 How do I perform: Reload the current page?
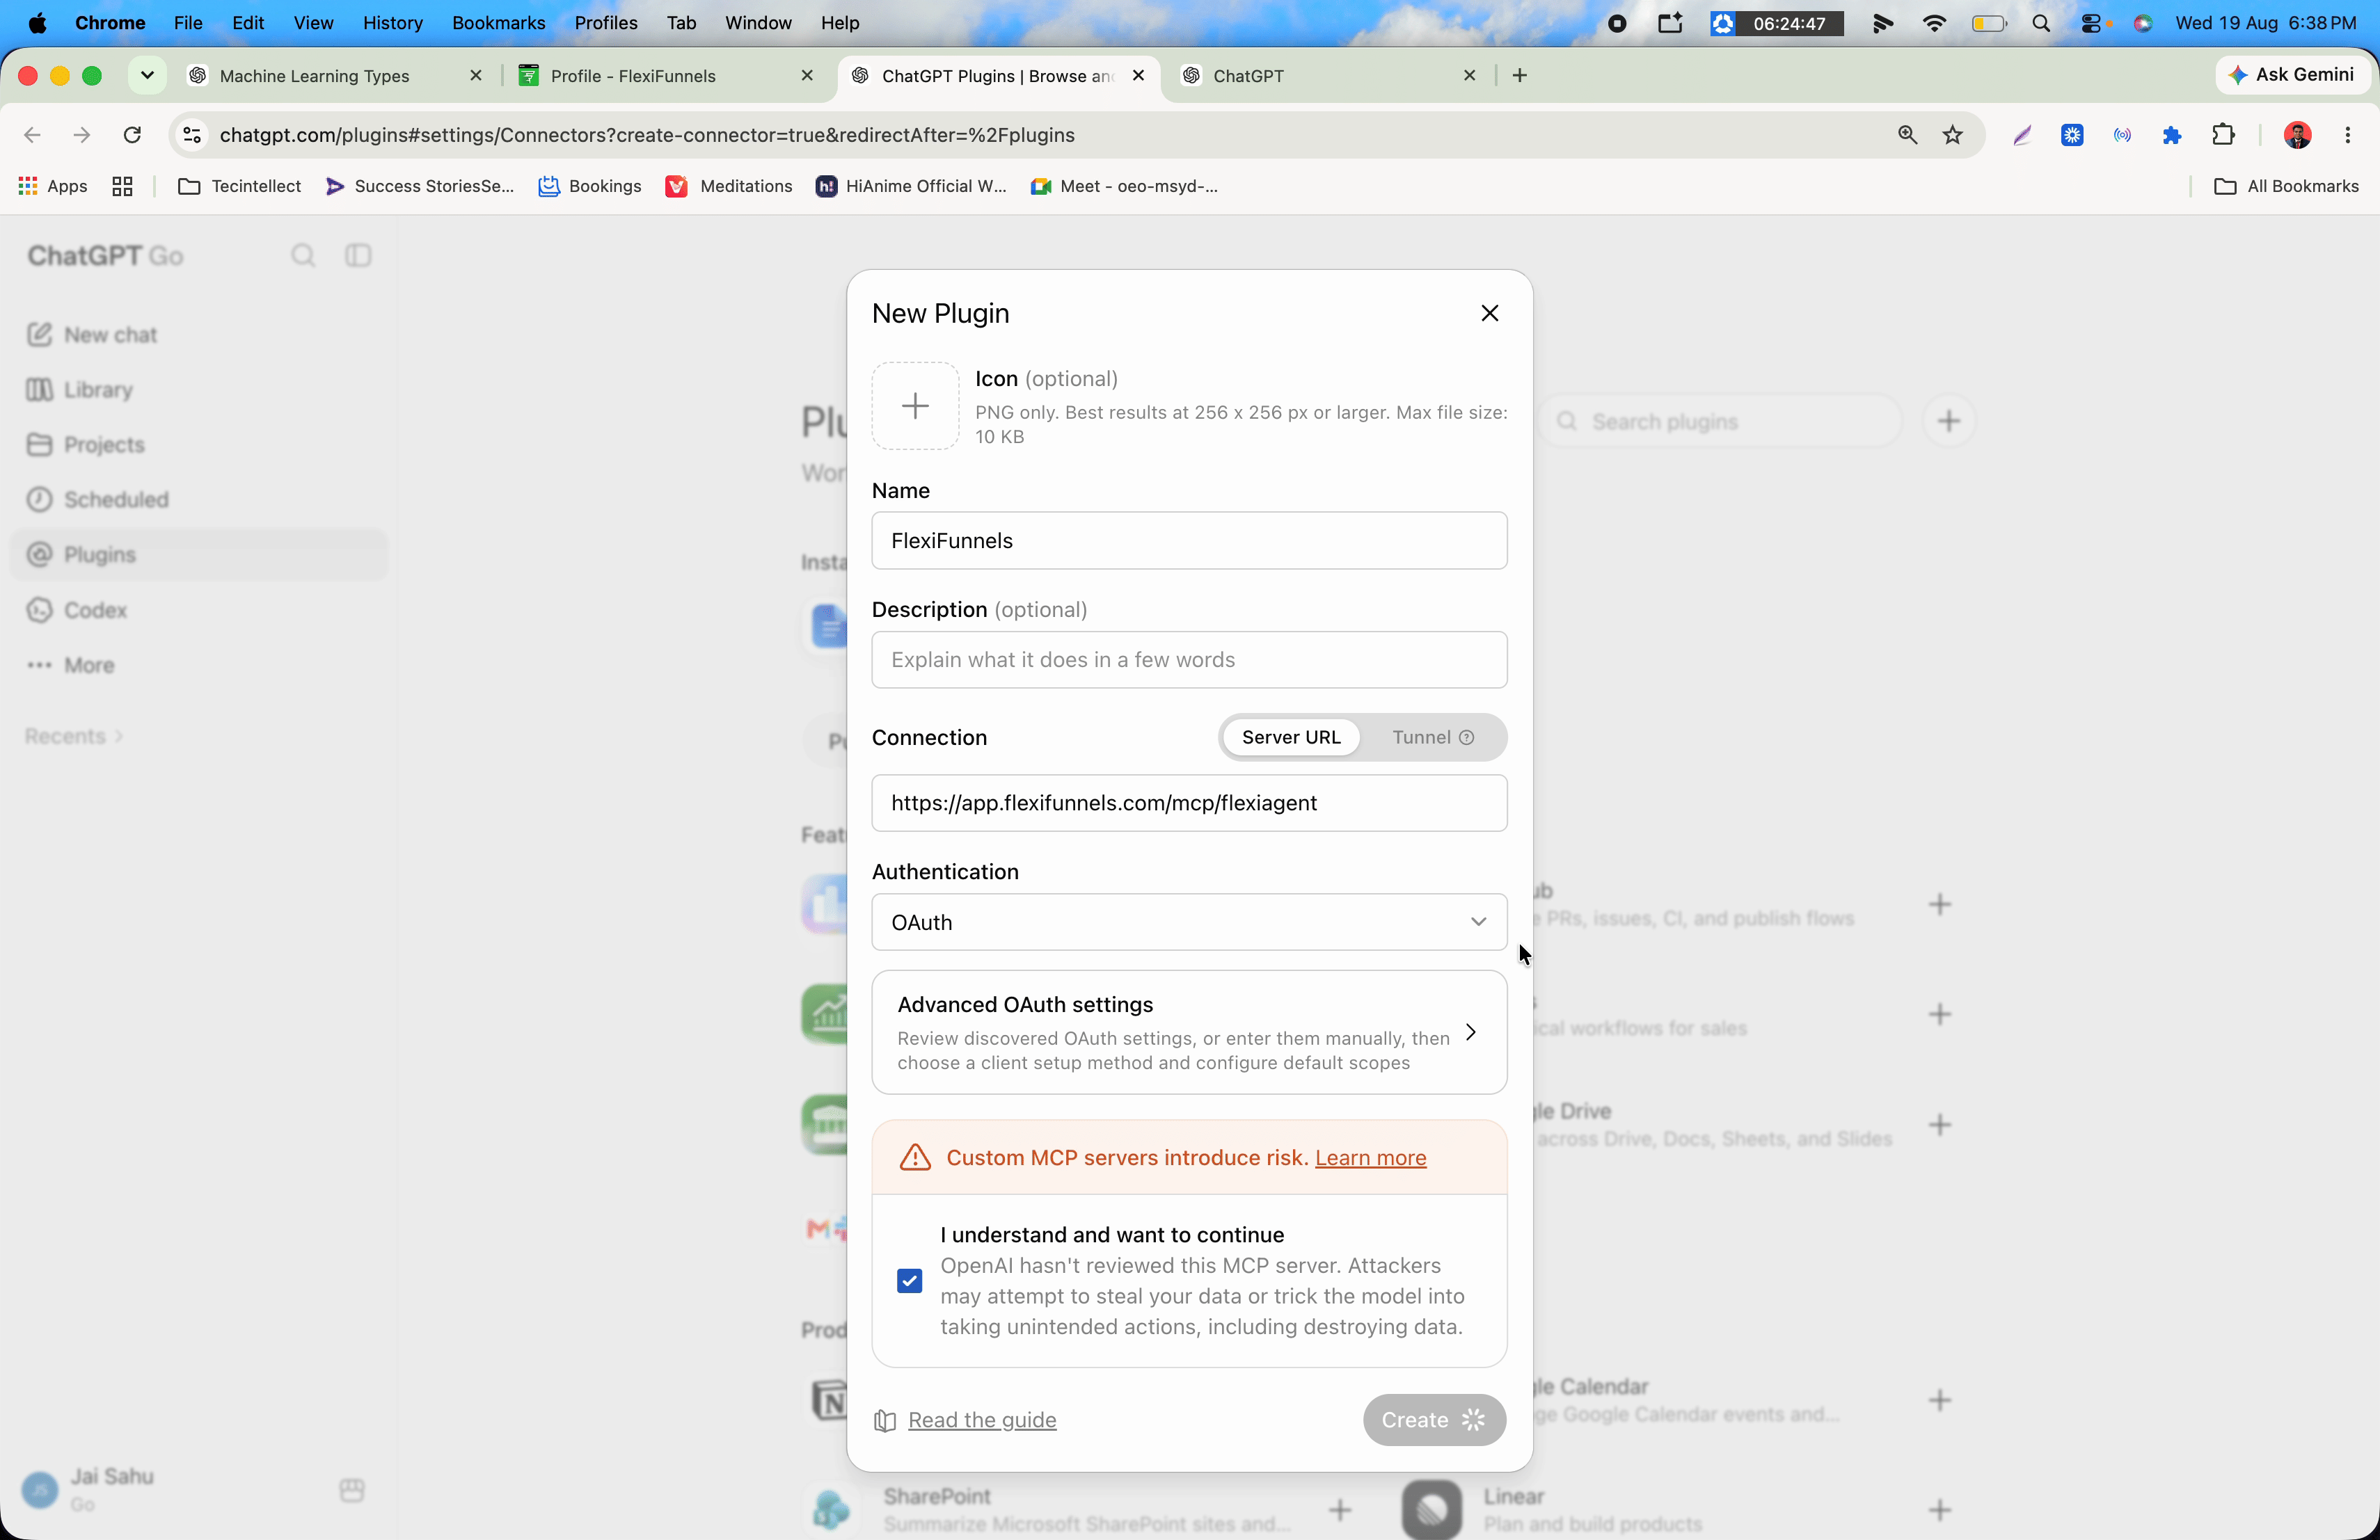pyautogui.click(x=131, y=135)
